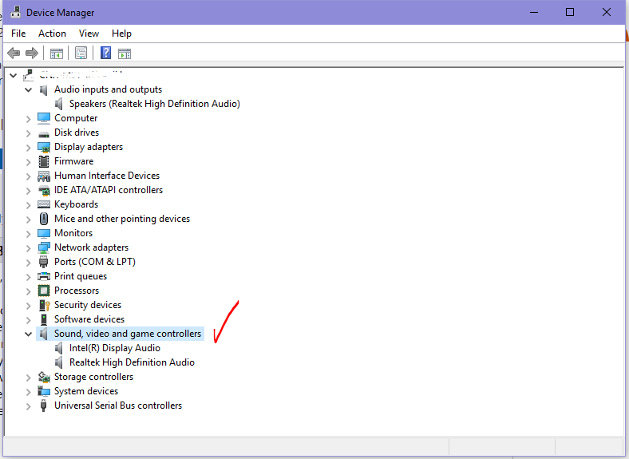Click the show/hide console tree toolbar icon

(57, 53)
